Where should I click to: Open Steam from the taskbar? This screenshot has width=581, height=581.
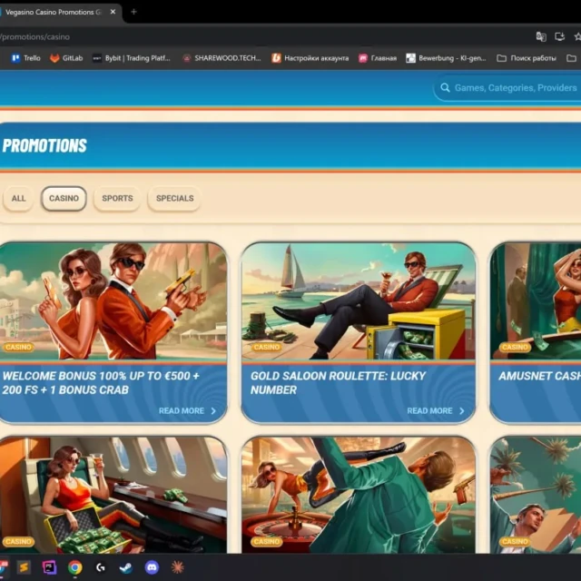(126, 567)
